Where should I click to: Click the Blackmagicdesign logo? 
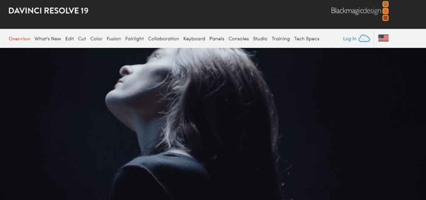pyautogui.click(x=360, y=11)
